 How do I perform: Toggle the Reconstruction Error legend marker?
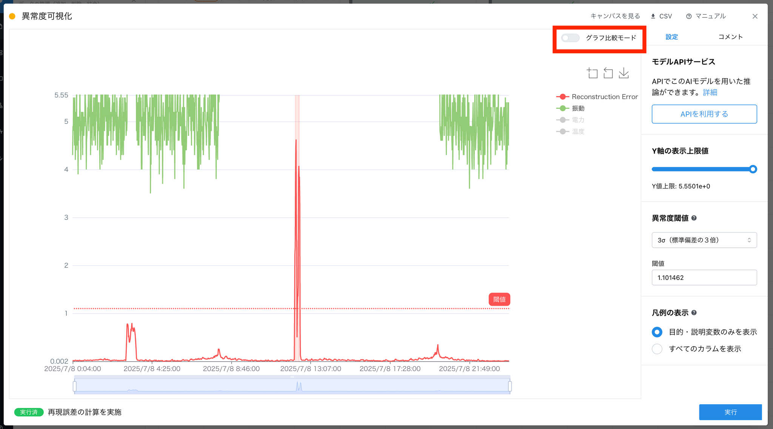point(562,97)
